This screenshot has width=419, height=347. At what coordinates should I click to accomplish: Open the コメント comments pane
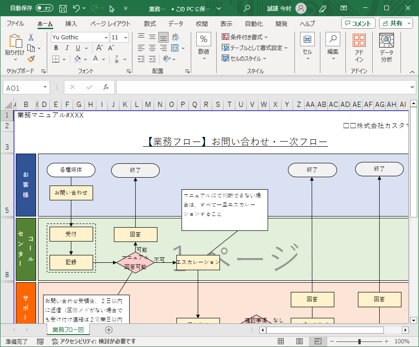(x=359, y=23)
